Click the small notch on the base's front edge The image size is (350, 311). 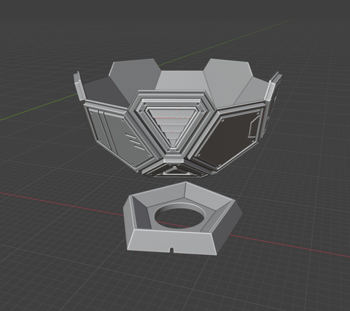point(171,249)
